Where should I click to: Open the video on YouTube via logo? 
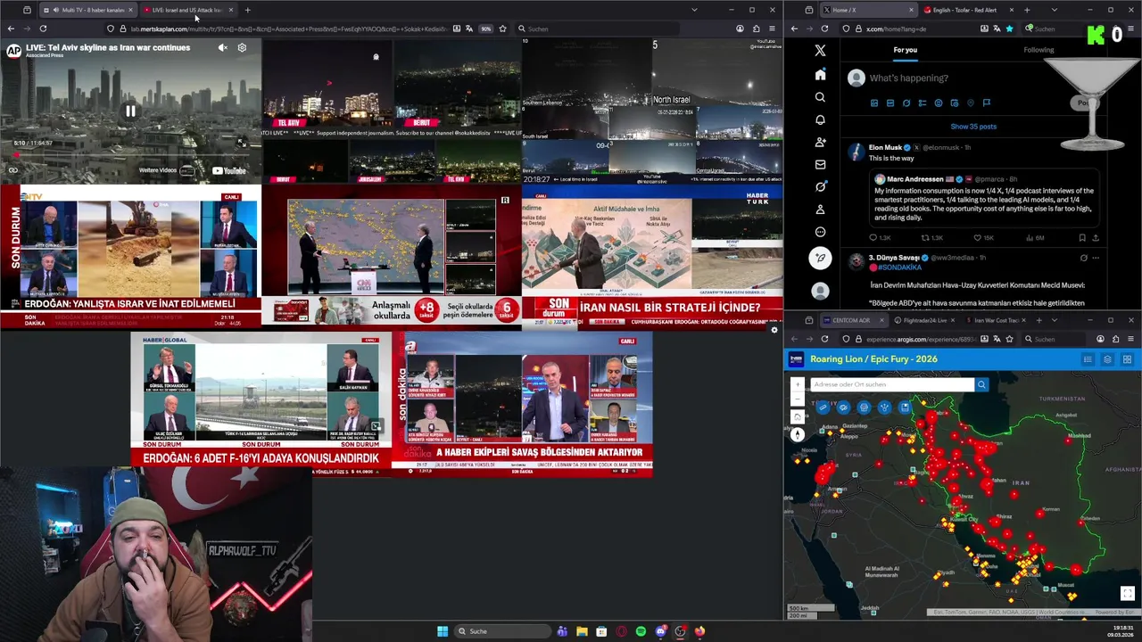pyautogui.click(x=229, y=170)
